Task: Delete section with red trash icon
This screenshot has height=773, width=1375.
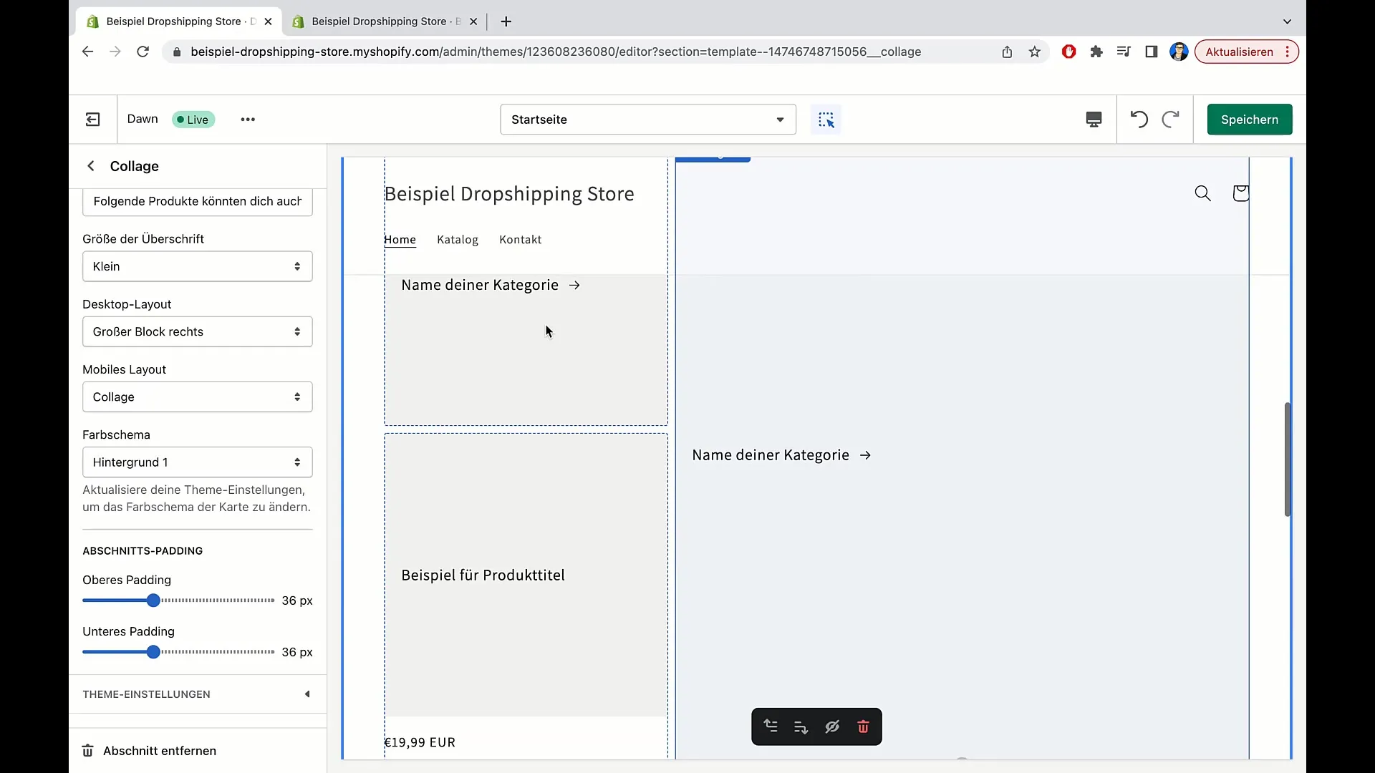Action: pyautogui.click(x=863, y=727)
